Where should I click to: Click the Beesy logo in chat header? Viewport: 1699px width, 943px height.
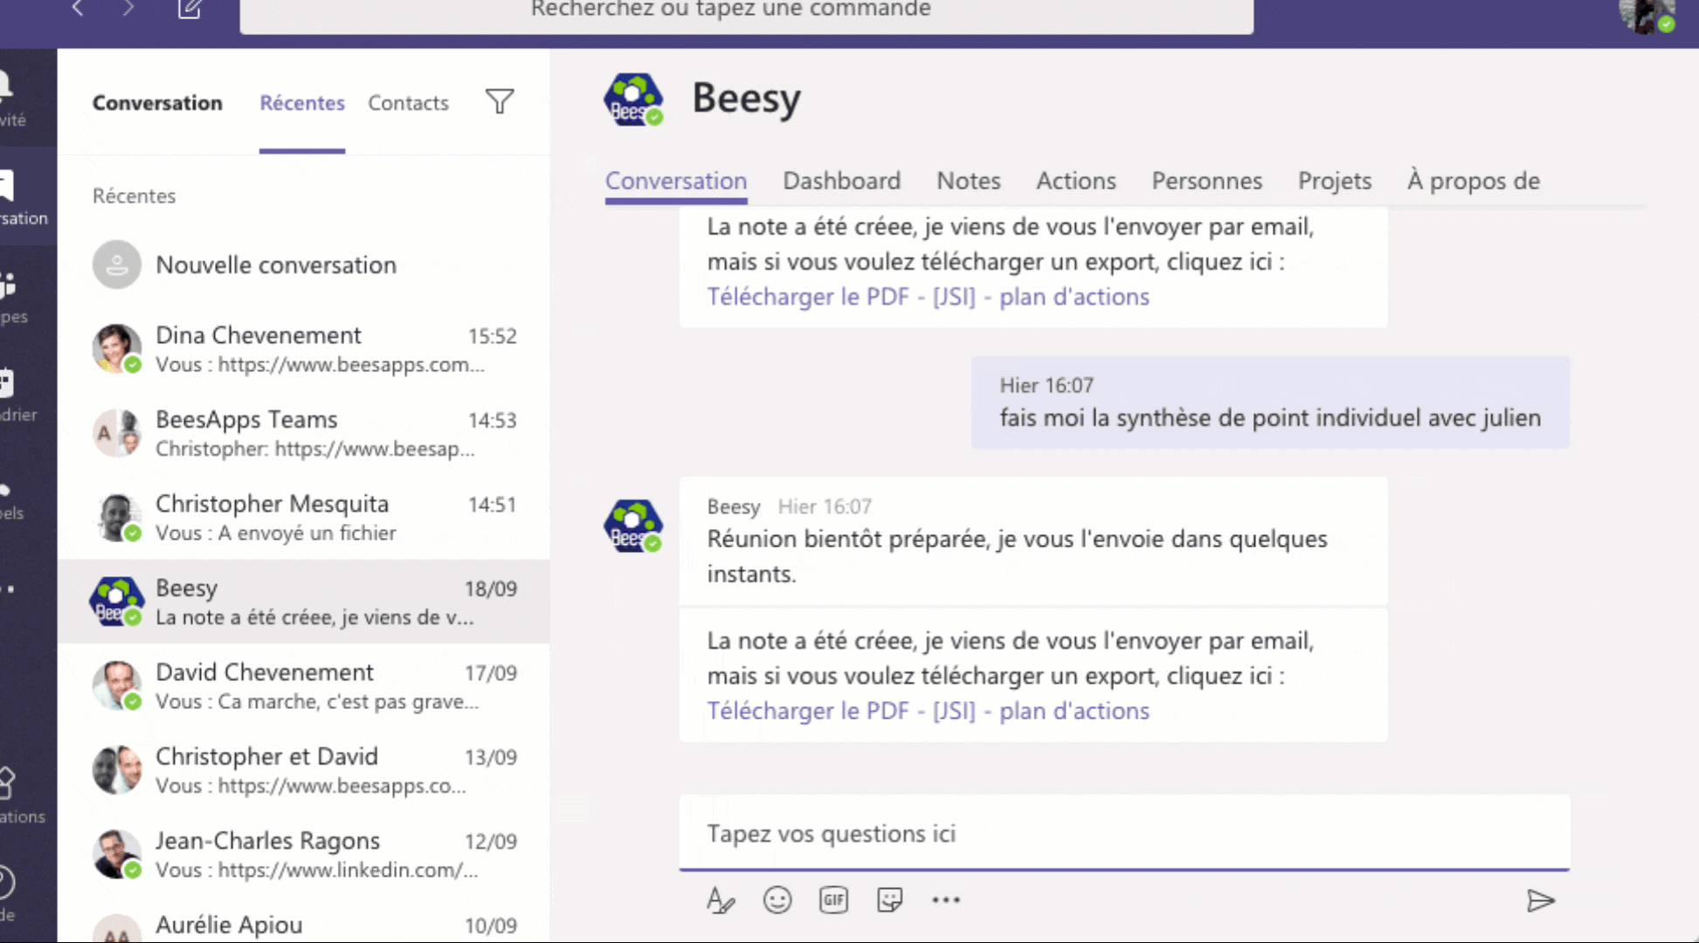[632, 100]
